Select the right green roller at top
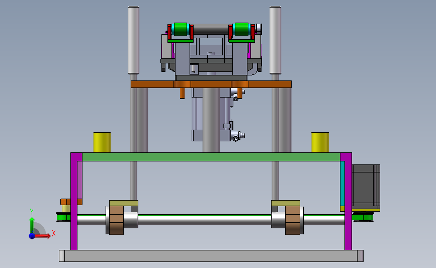This screenshot has height=268, width=436. click(x=241, y=30)
